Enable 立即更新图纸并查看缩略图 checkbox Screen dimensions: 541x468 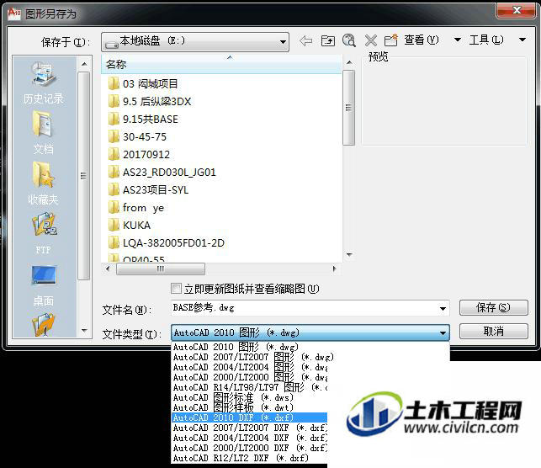[176, 289]
